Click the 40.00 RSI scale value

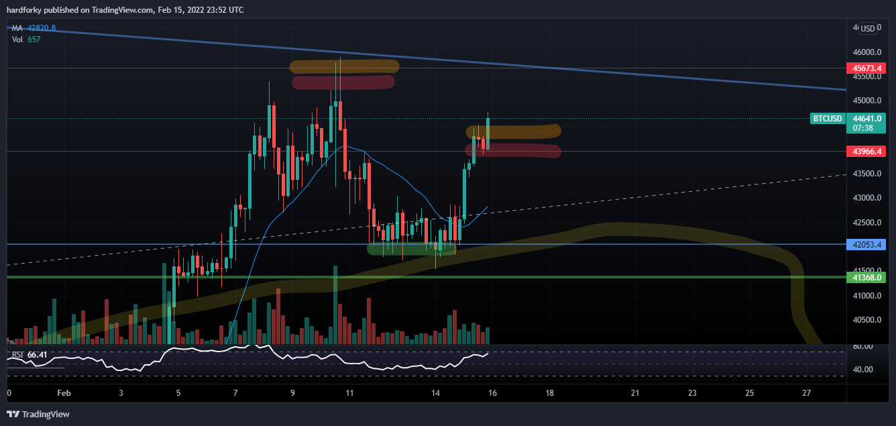(863, 369)
